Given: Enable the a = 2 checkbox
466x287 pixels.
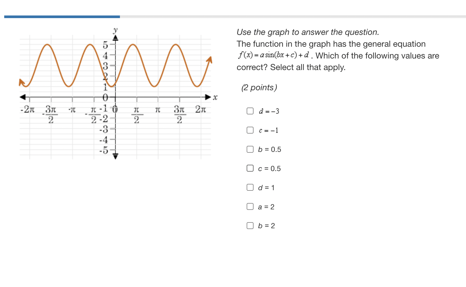Looking at the screenshot, I should click(250, 206).
